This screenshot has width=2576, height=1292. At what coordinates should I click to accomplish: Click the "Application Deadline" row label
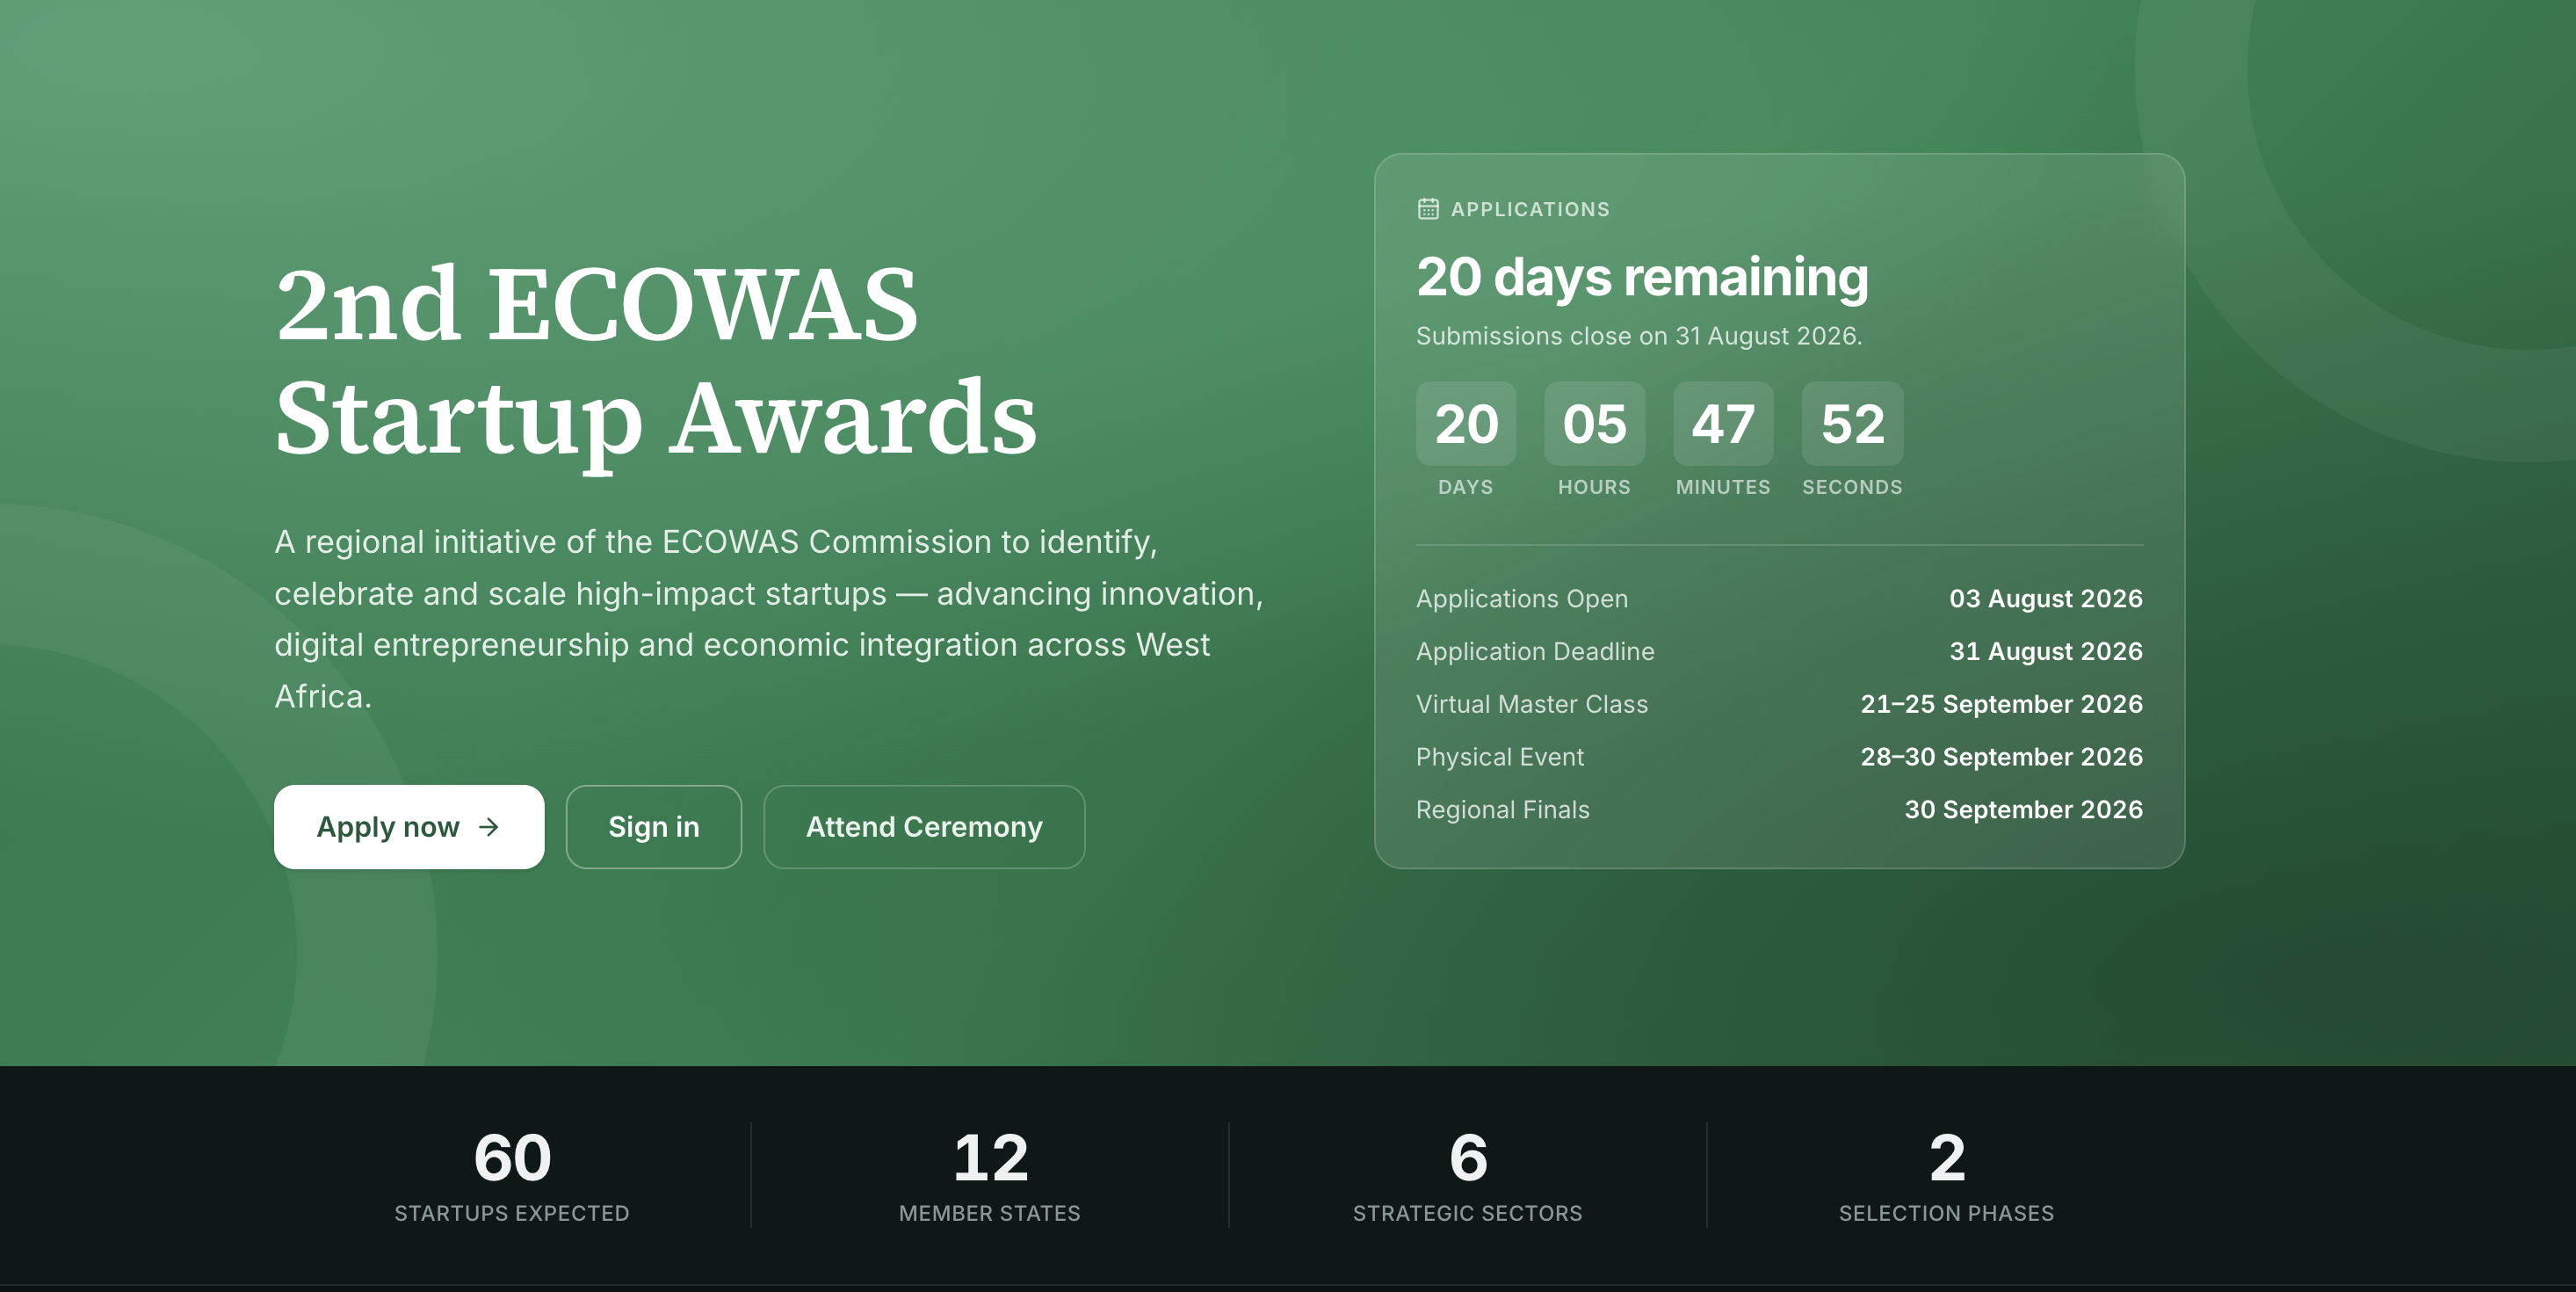1535,652
